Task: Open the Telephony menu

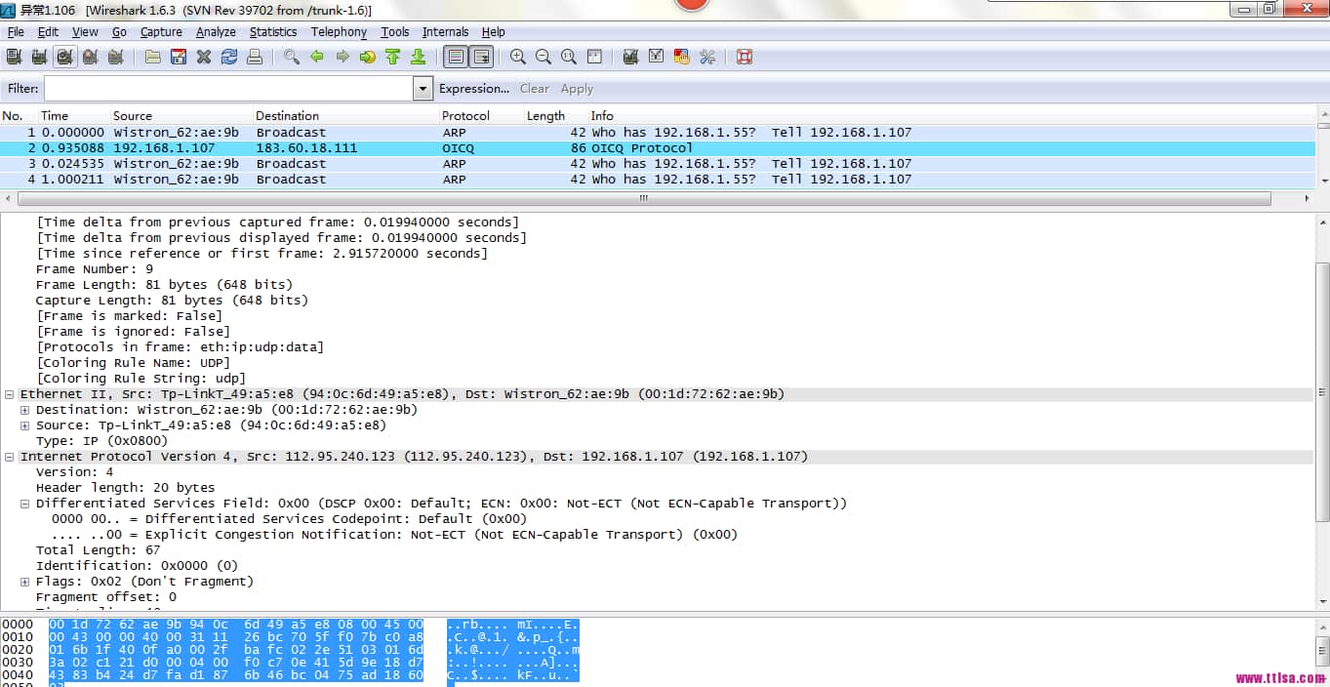Action: (339, 32)
